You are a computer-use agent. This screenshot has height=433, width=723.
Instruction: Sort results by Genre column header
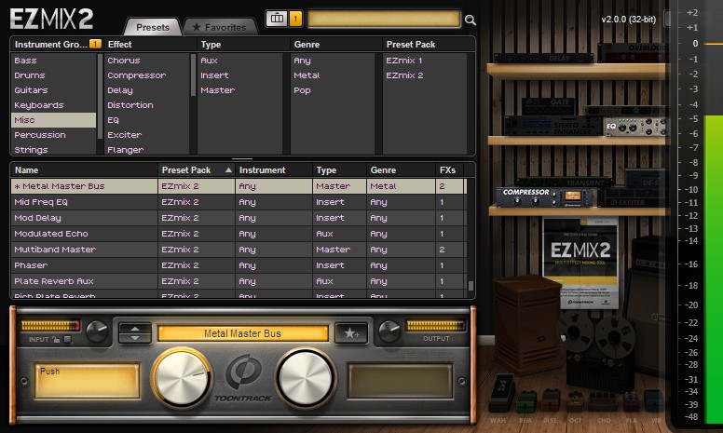click(x=401, y=170)
